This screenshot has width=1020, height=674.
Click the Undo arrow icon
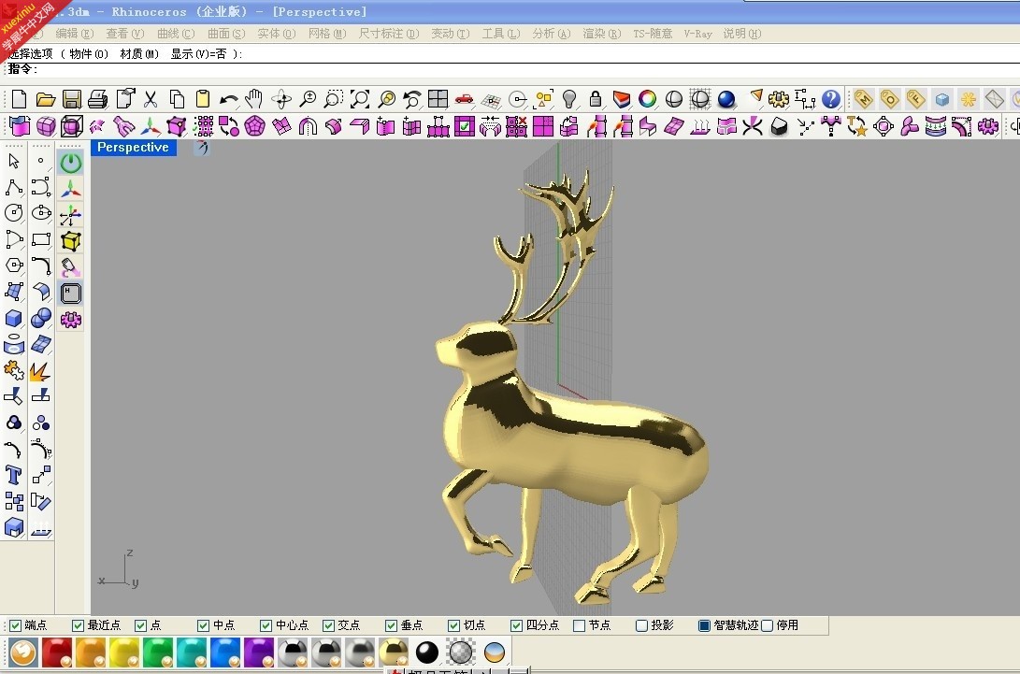pos(228,99)
